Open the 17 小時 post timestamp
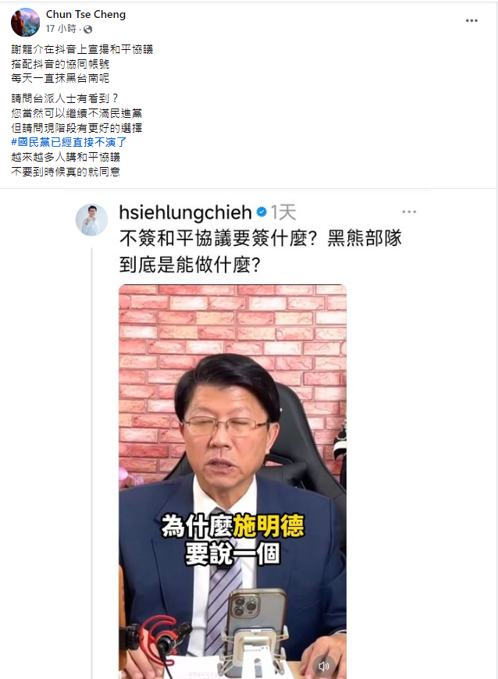This screenshot has height=679, width=498. tap(61, 29)
